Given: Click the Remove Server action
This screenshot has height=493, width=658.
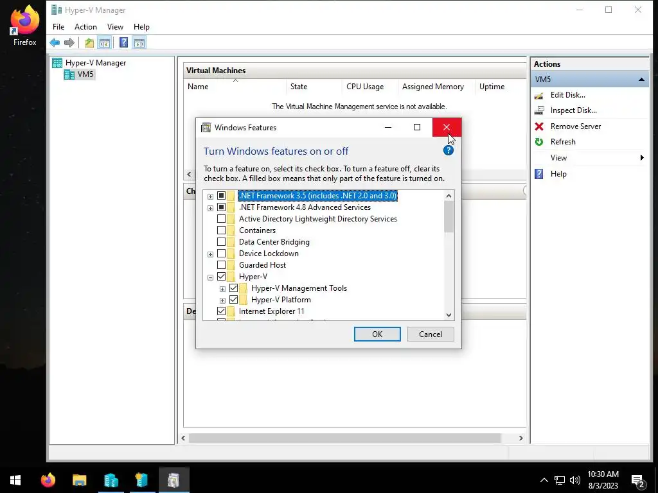Looking at the screenshot, I should click(575, 126).
